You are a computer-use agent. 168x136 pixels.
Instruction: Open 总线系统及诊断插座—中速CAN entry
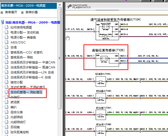click(x=33, y=62)
